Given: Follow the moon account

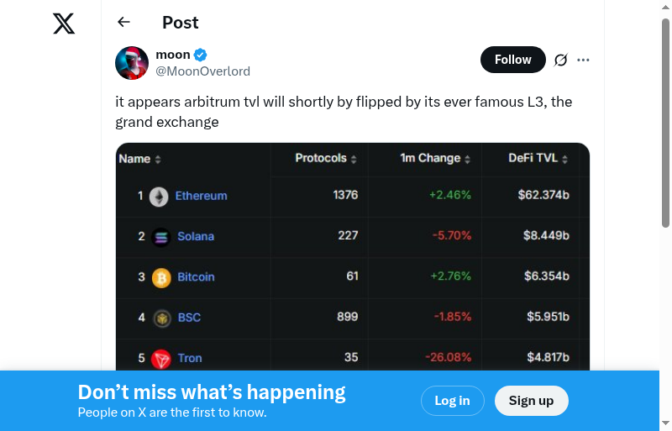Looking at the screenshot, I should pos(512,60).
